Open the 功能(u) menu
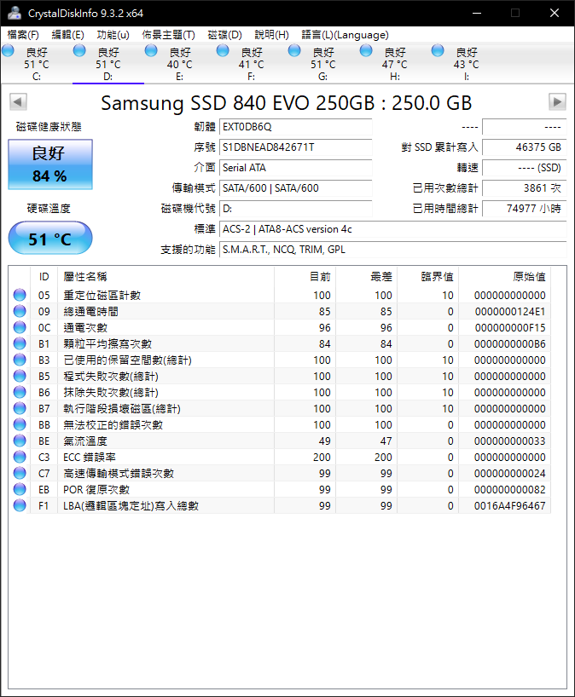Screen dimensions: 575x697 click(x=113, y=35)
